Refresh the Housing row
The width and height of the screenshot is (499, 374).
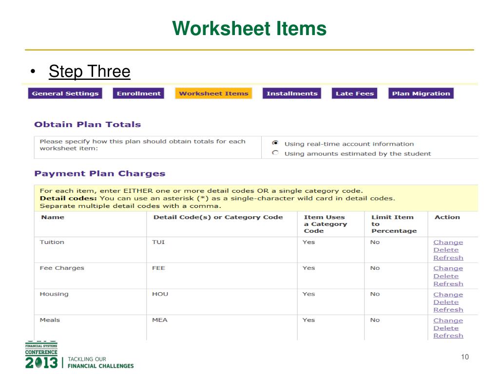448,310
